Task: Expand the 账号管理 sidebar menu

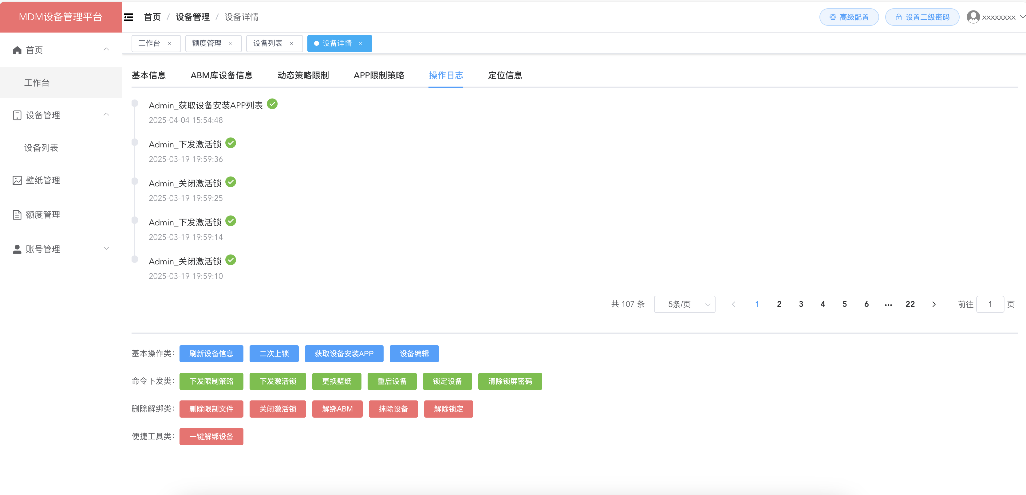Action: (x=106, y=249)
